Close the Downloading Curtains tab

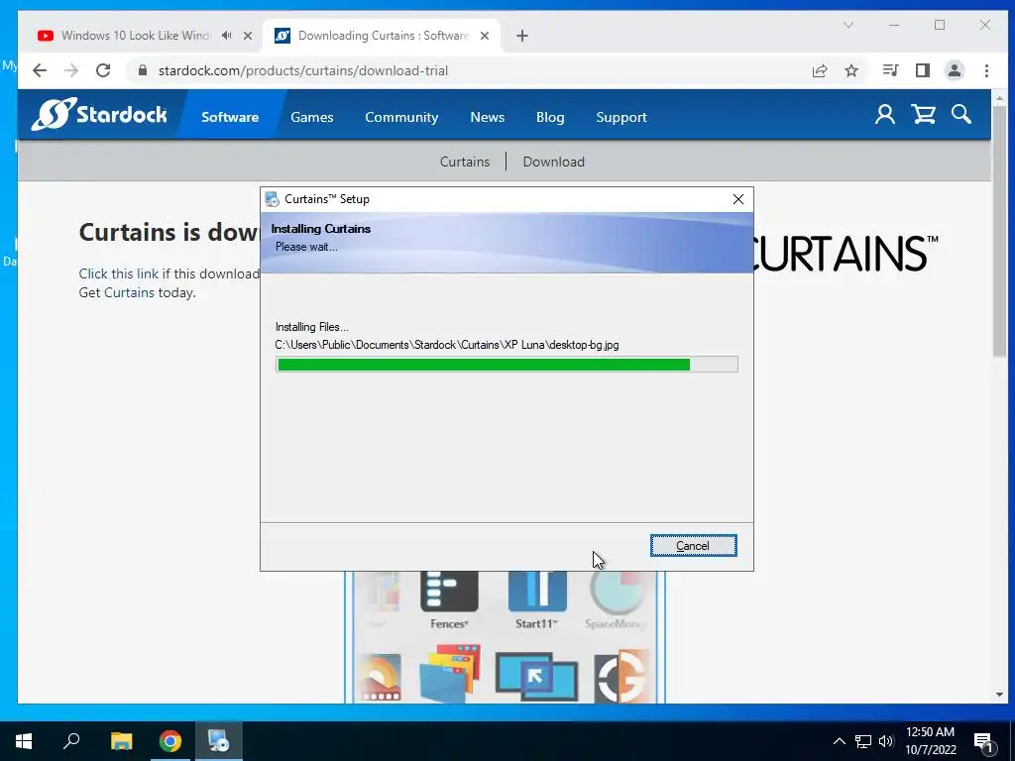tap(484, 36)
